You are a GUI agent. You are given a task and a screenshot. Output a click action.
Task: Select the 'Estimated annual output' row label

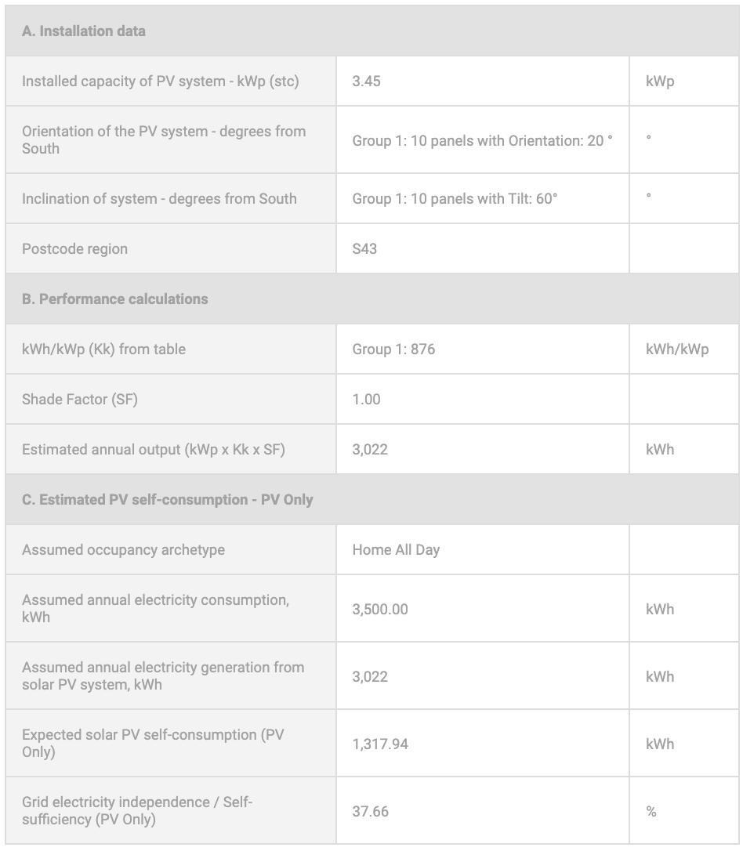[154, 450]
